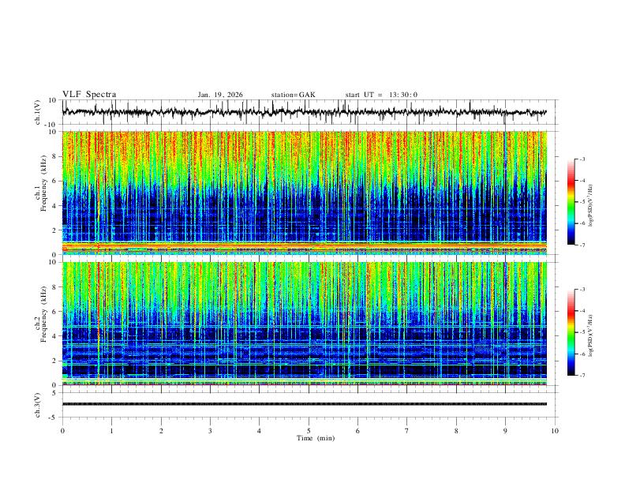
Task: Select the date text "Jan. 19, 2026"
Action: pyautogui.click(x=220, y=95)
